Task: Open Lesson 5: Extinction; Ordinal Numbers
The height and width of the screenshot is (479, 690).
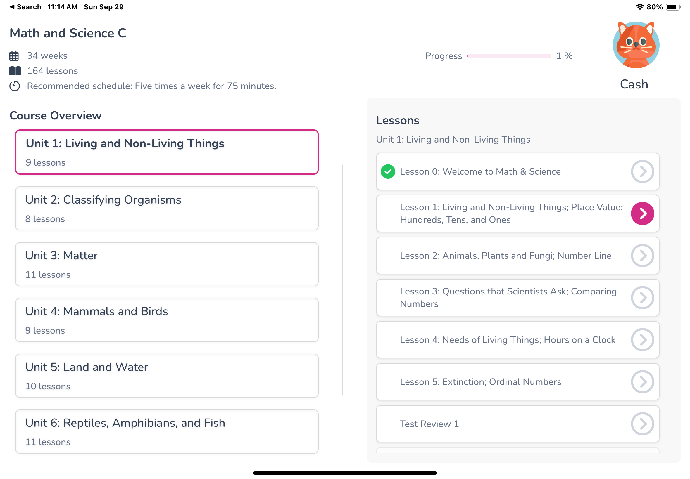Action: click(x=480, y=382)
